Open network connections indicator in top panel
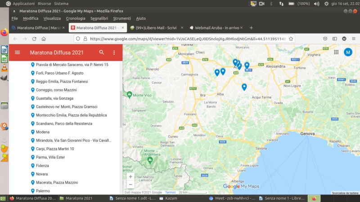The width and height of the screenshot is (360, 202). [281, 4]
